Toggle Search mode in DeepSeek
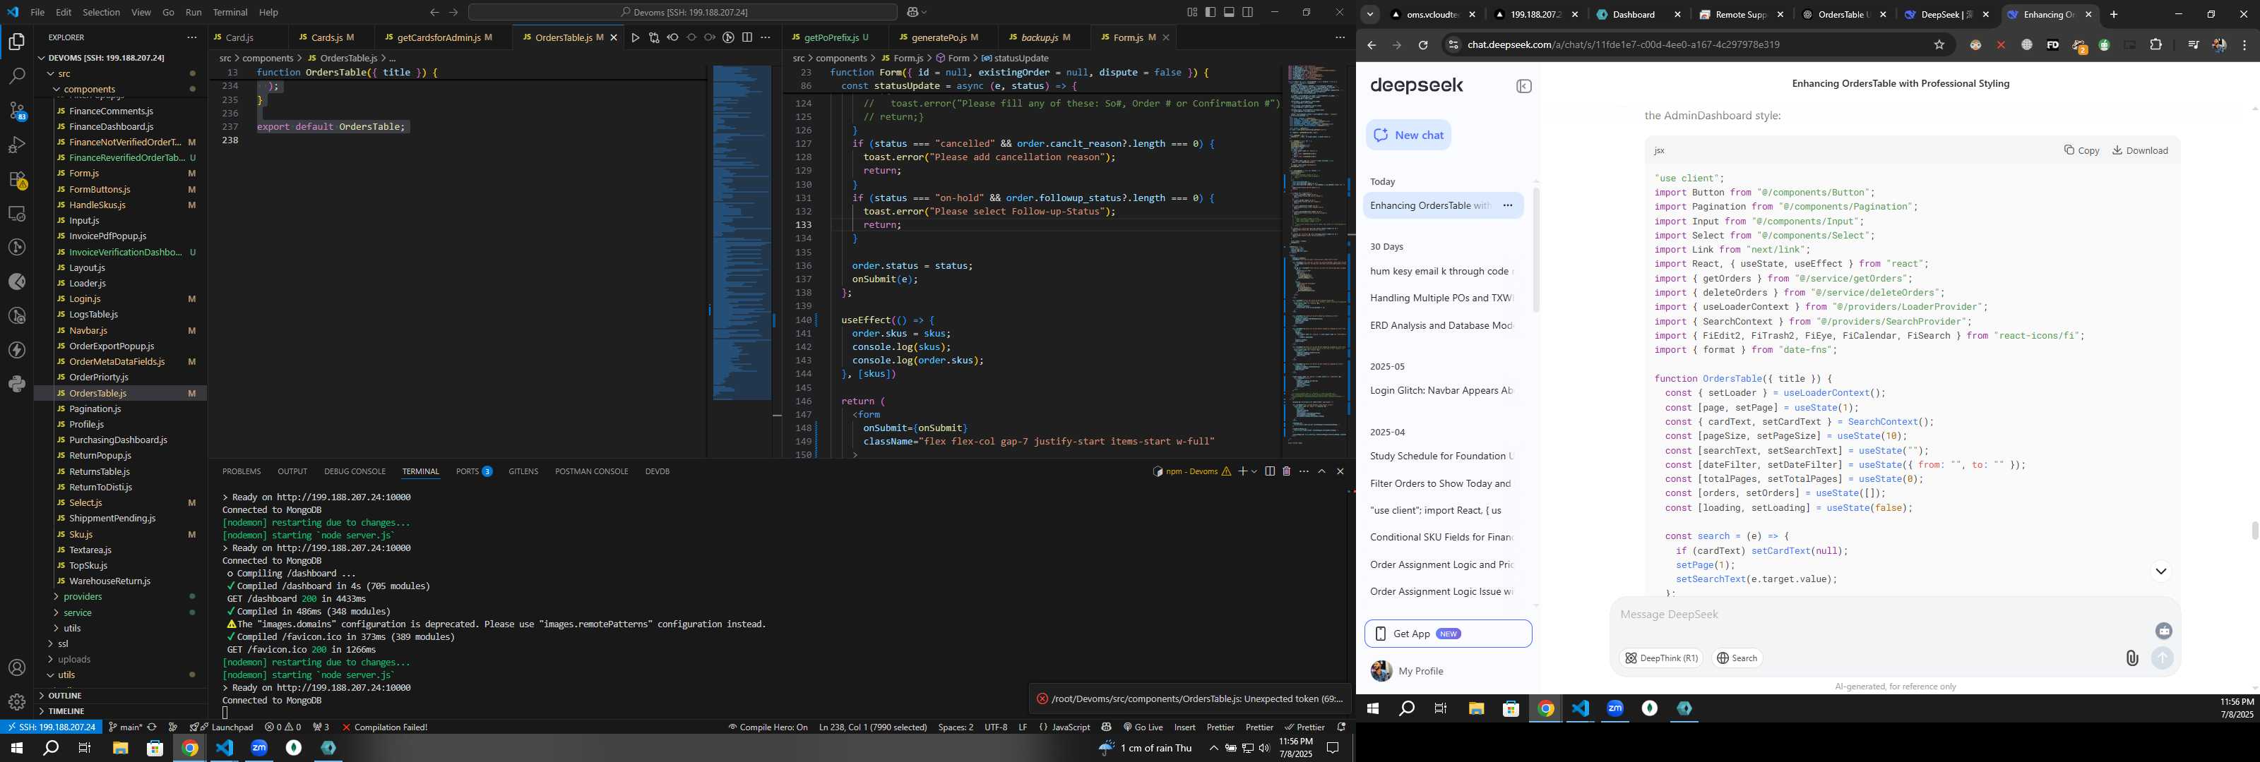2260x762 pixels. tap(1737, 658)
